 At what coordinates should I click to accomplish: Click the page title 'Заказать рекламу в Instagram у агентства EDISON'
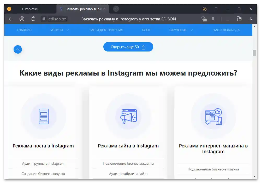tap(128, 19)
